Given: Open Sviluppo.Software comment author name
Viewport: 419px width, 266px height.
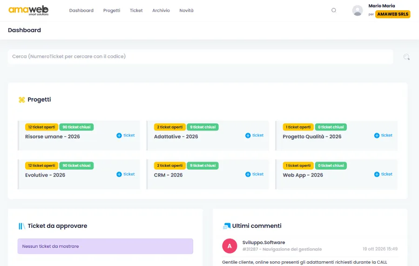Looking at the screenshot, I should pyautogui.click(x=264, y=242).
